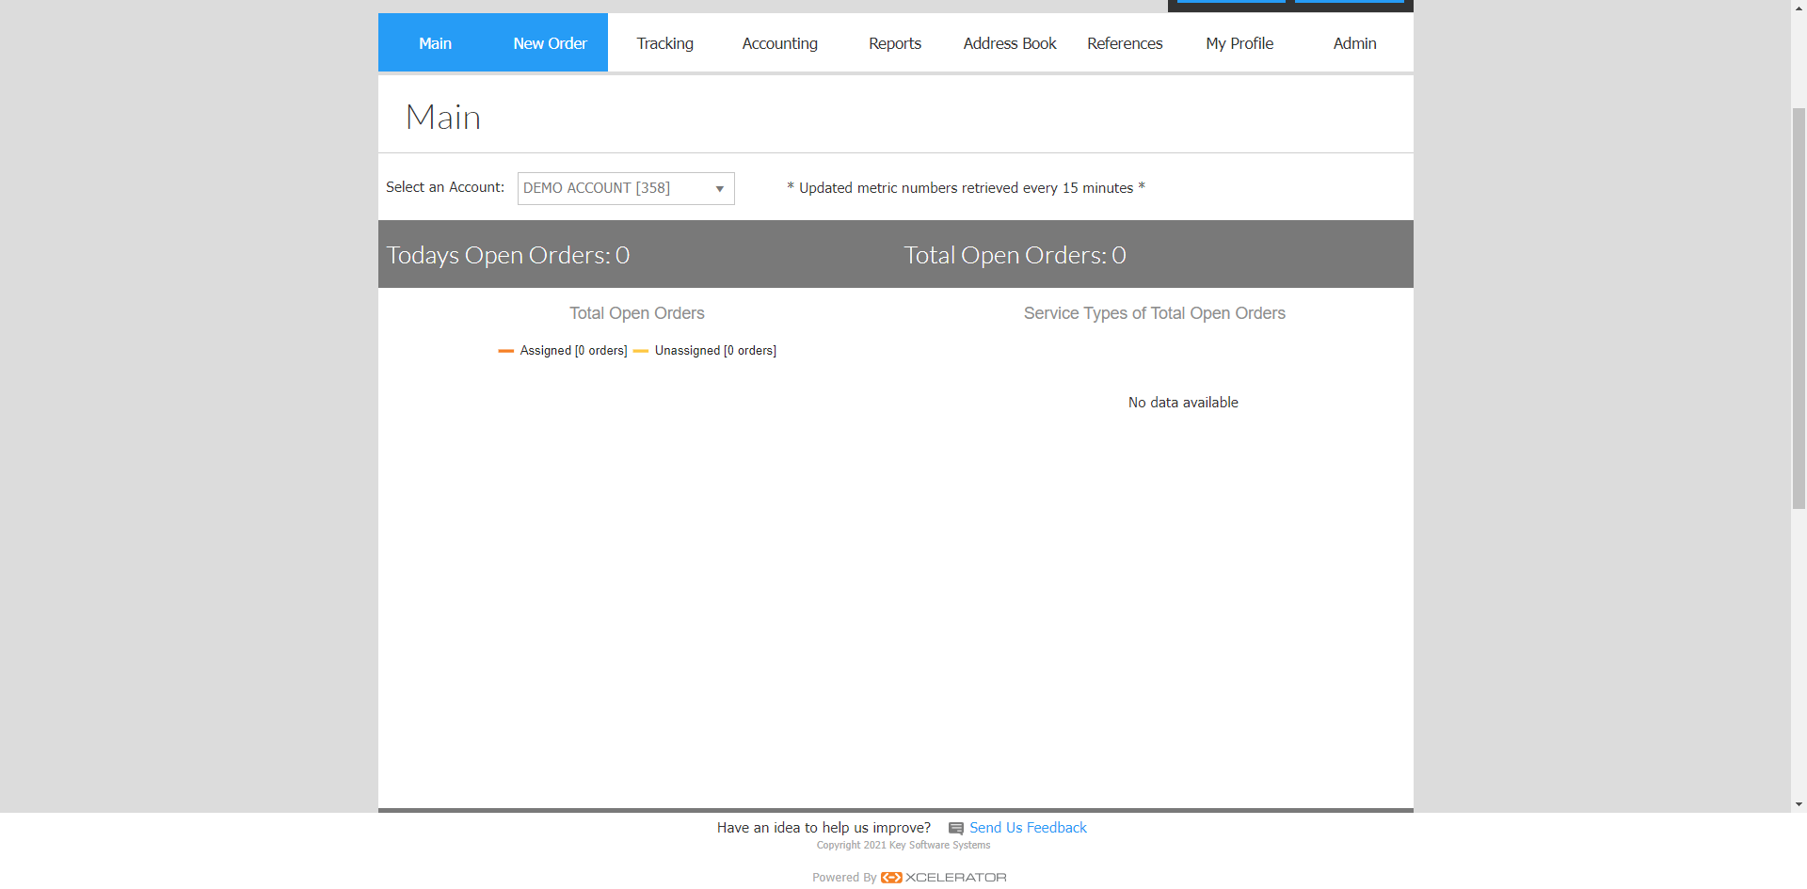This screenshot has width=1807, height=889.
Task: Go to the Admin tab
Action: (x=1354, y=42)
